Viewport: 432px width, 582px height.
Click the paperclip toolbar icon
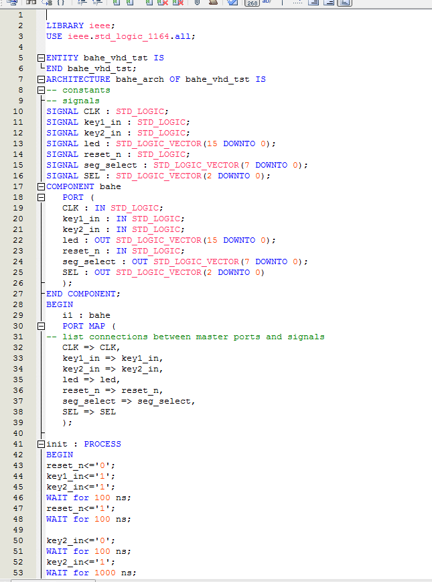198,2
